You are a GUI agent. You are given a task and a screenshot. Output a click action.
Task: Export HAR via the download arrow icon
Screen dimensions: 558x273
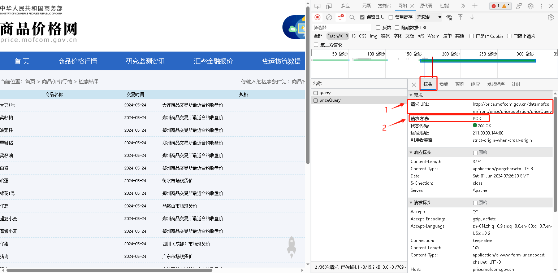(472, 17)
